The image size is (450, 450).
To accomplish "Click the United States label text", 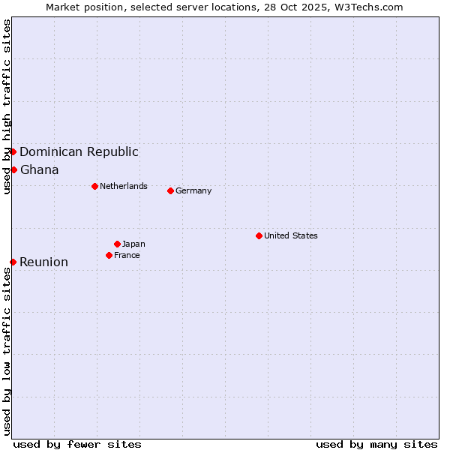I will click(291, 235).
